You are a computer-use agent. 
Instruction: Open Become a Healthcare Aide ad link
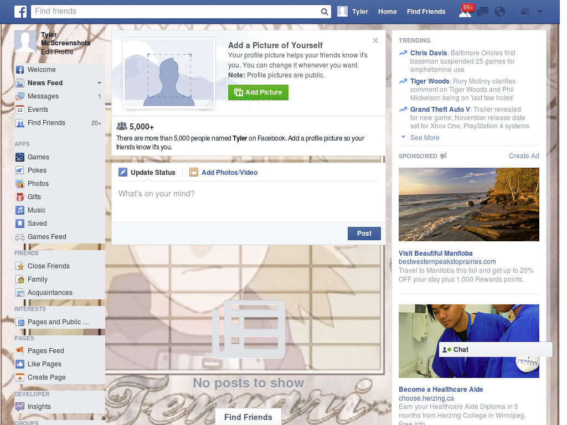tap(441, 390)
